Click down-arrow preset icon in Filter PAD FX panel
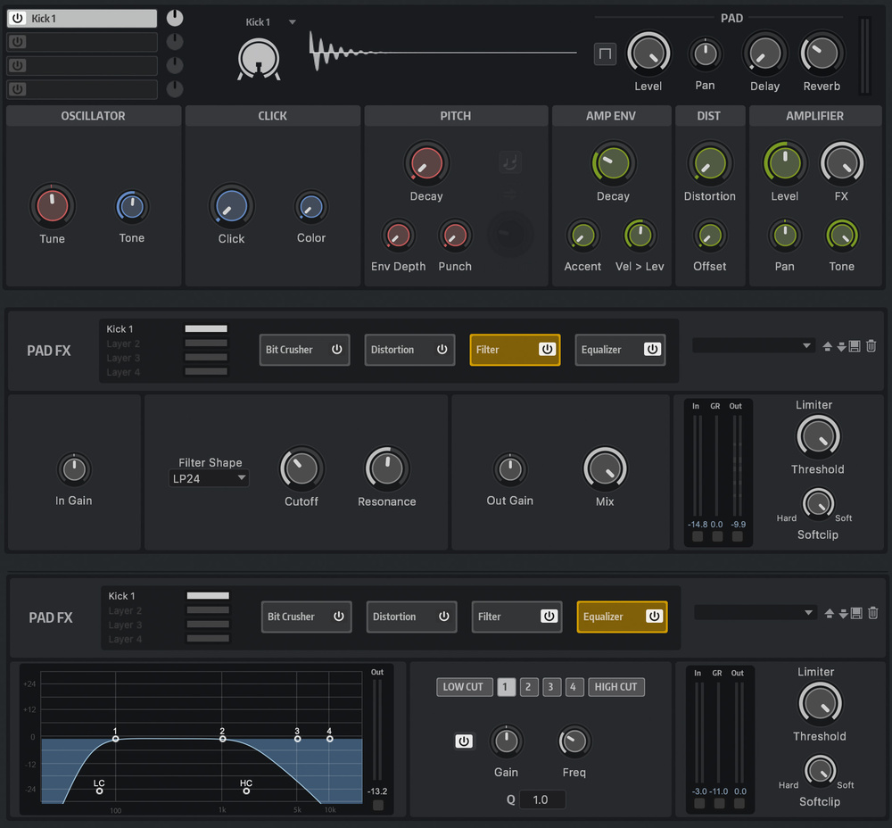This screenshot has height=828, width=892. click(841, 346)
